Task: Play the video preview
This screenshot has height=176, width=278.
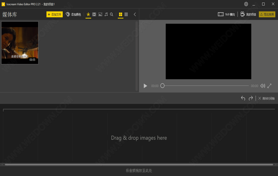Action: [x=145, y=86]
